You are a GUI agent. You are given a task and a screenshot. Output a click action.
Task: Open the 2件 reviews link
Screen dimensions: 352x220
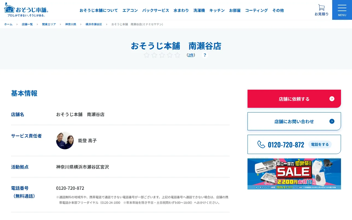(x=191, y=55)
